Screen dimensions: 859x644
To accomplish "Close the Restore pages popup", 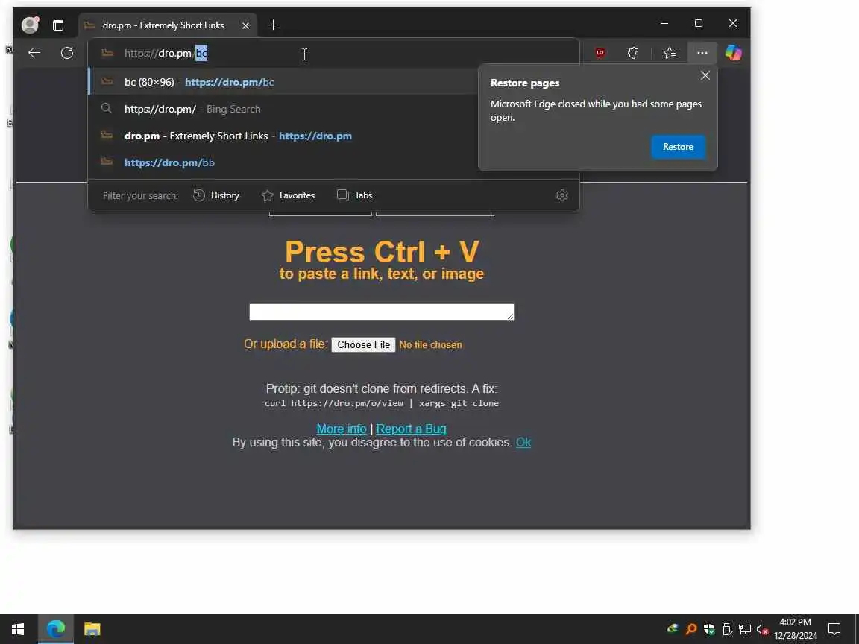I will tap(705, 75).
